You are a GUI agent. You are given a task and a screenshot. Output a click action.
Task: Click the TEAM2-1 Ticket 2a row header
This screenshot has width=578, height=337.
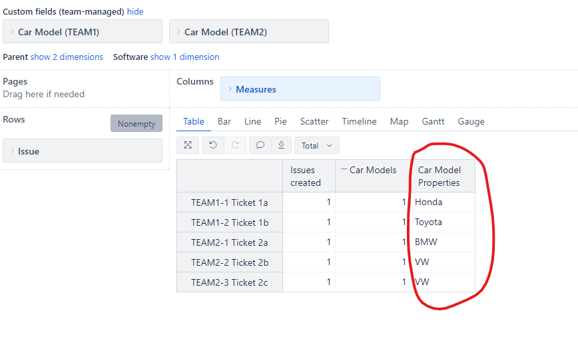[230, 242]
